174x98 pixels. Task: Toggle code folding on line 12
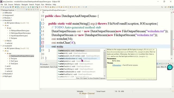click(45, 24)
